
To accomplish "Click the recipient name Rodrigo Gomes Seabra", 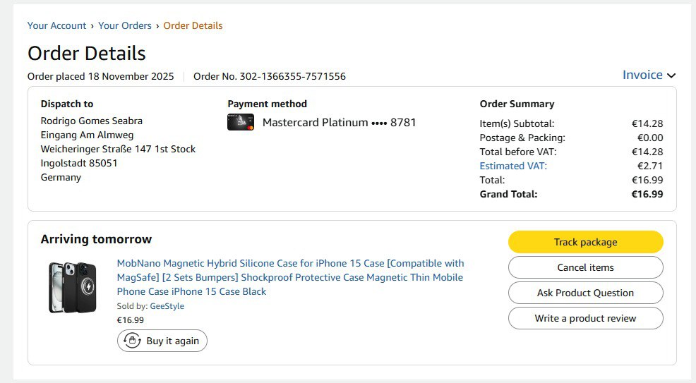I will 92,121.
